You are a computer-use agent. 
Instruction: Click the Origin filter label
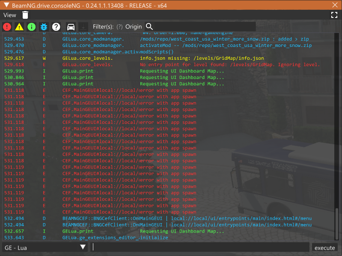point(134,27)
